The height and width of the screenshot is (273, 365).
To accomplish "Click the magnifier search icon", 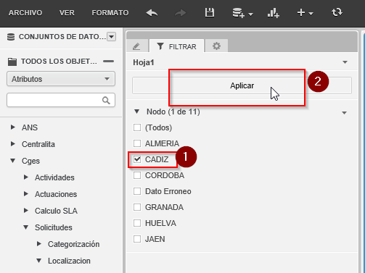I will pyautogui.click(x=106, y=100).
